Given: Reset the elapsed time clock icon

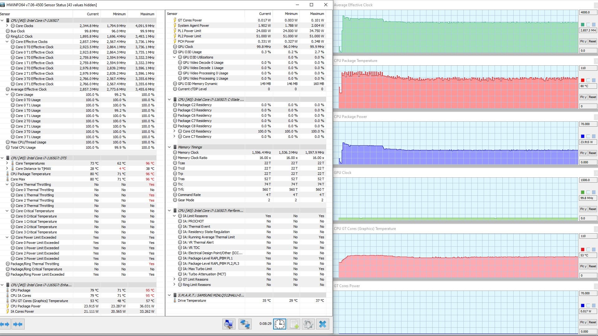Looking at the screenshot, I should tap(279, 324).
